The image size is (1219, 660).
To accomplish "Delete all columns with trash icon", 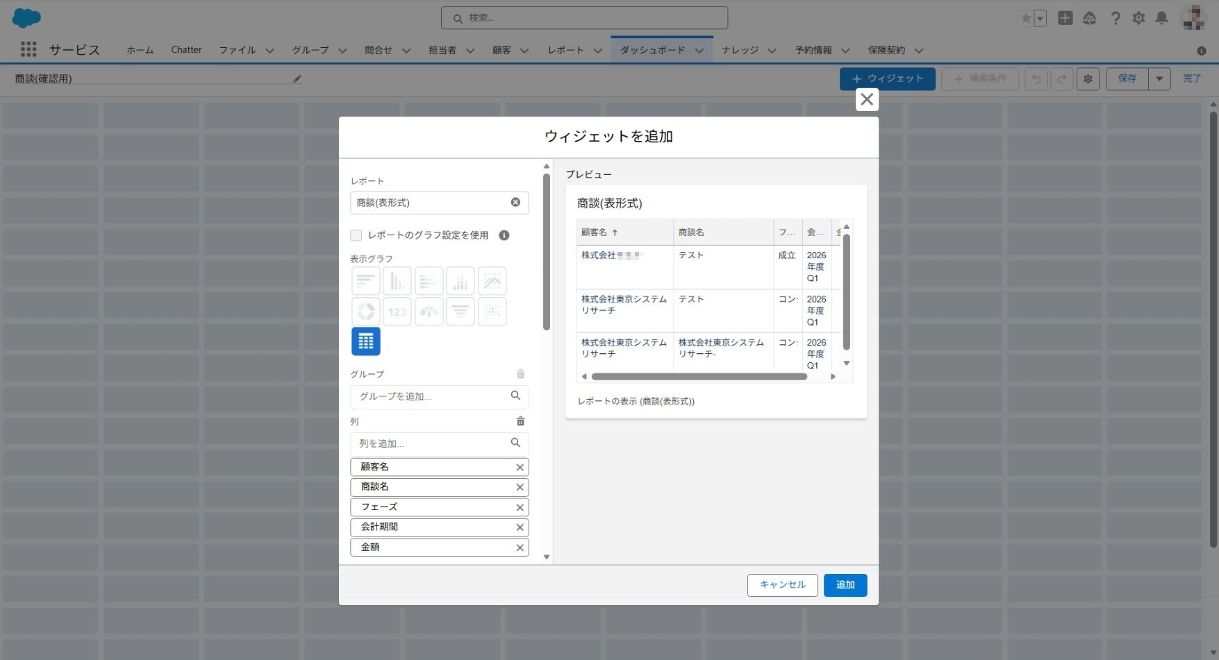I will tap(520, 421).
